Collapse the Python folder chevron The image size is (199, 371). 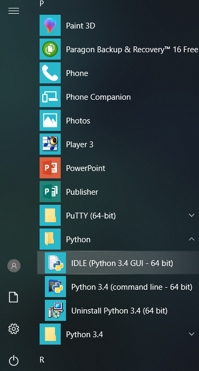(192, 239)
